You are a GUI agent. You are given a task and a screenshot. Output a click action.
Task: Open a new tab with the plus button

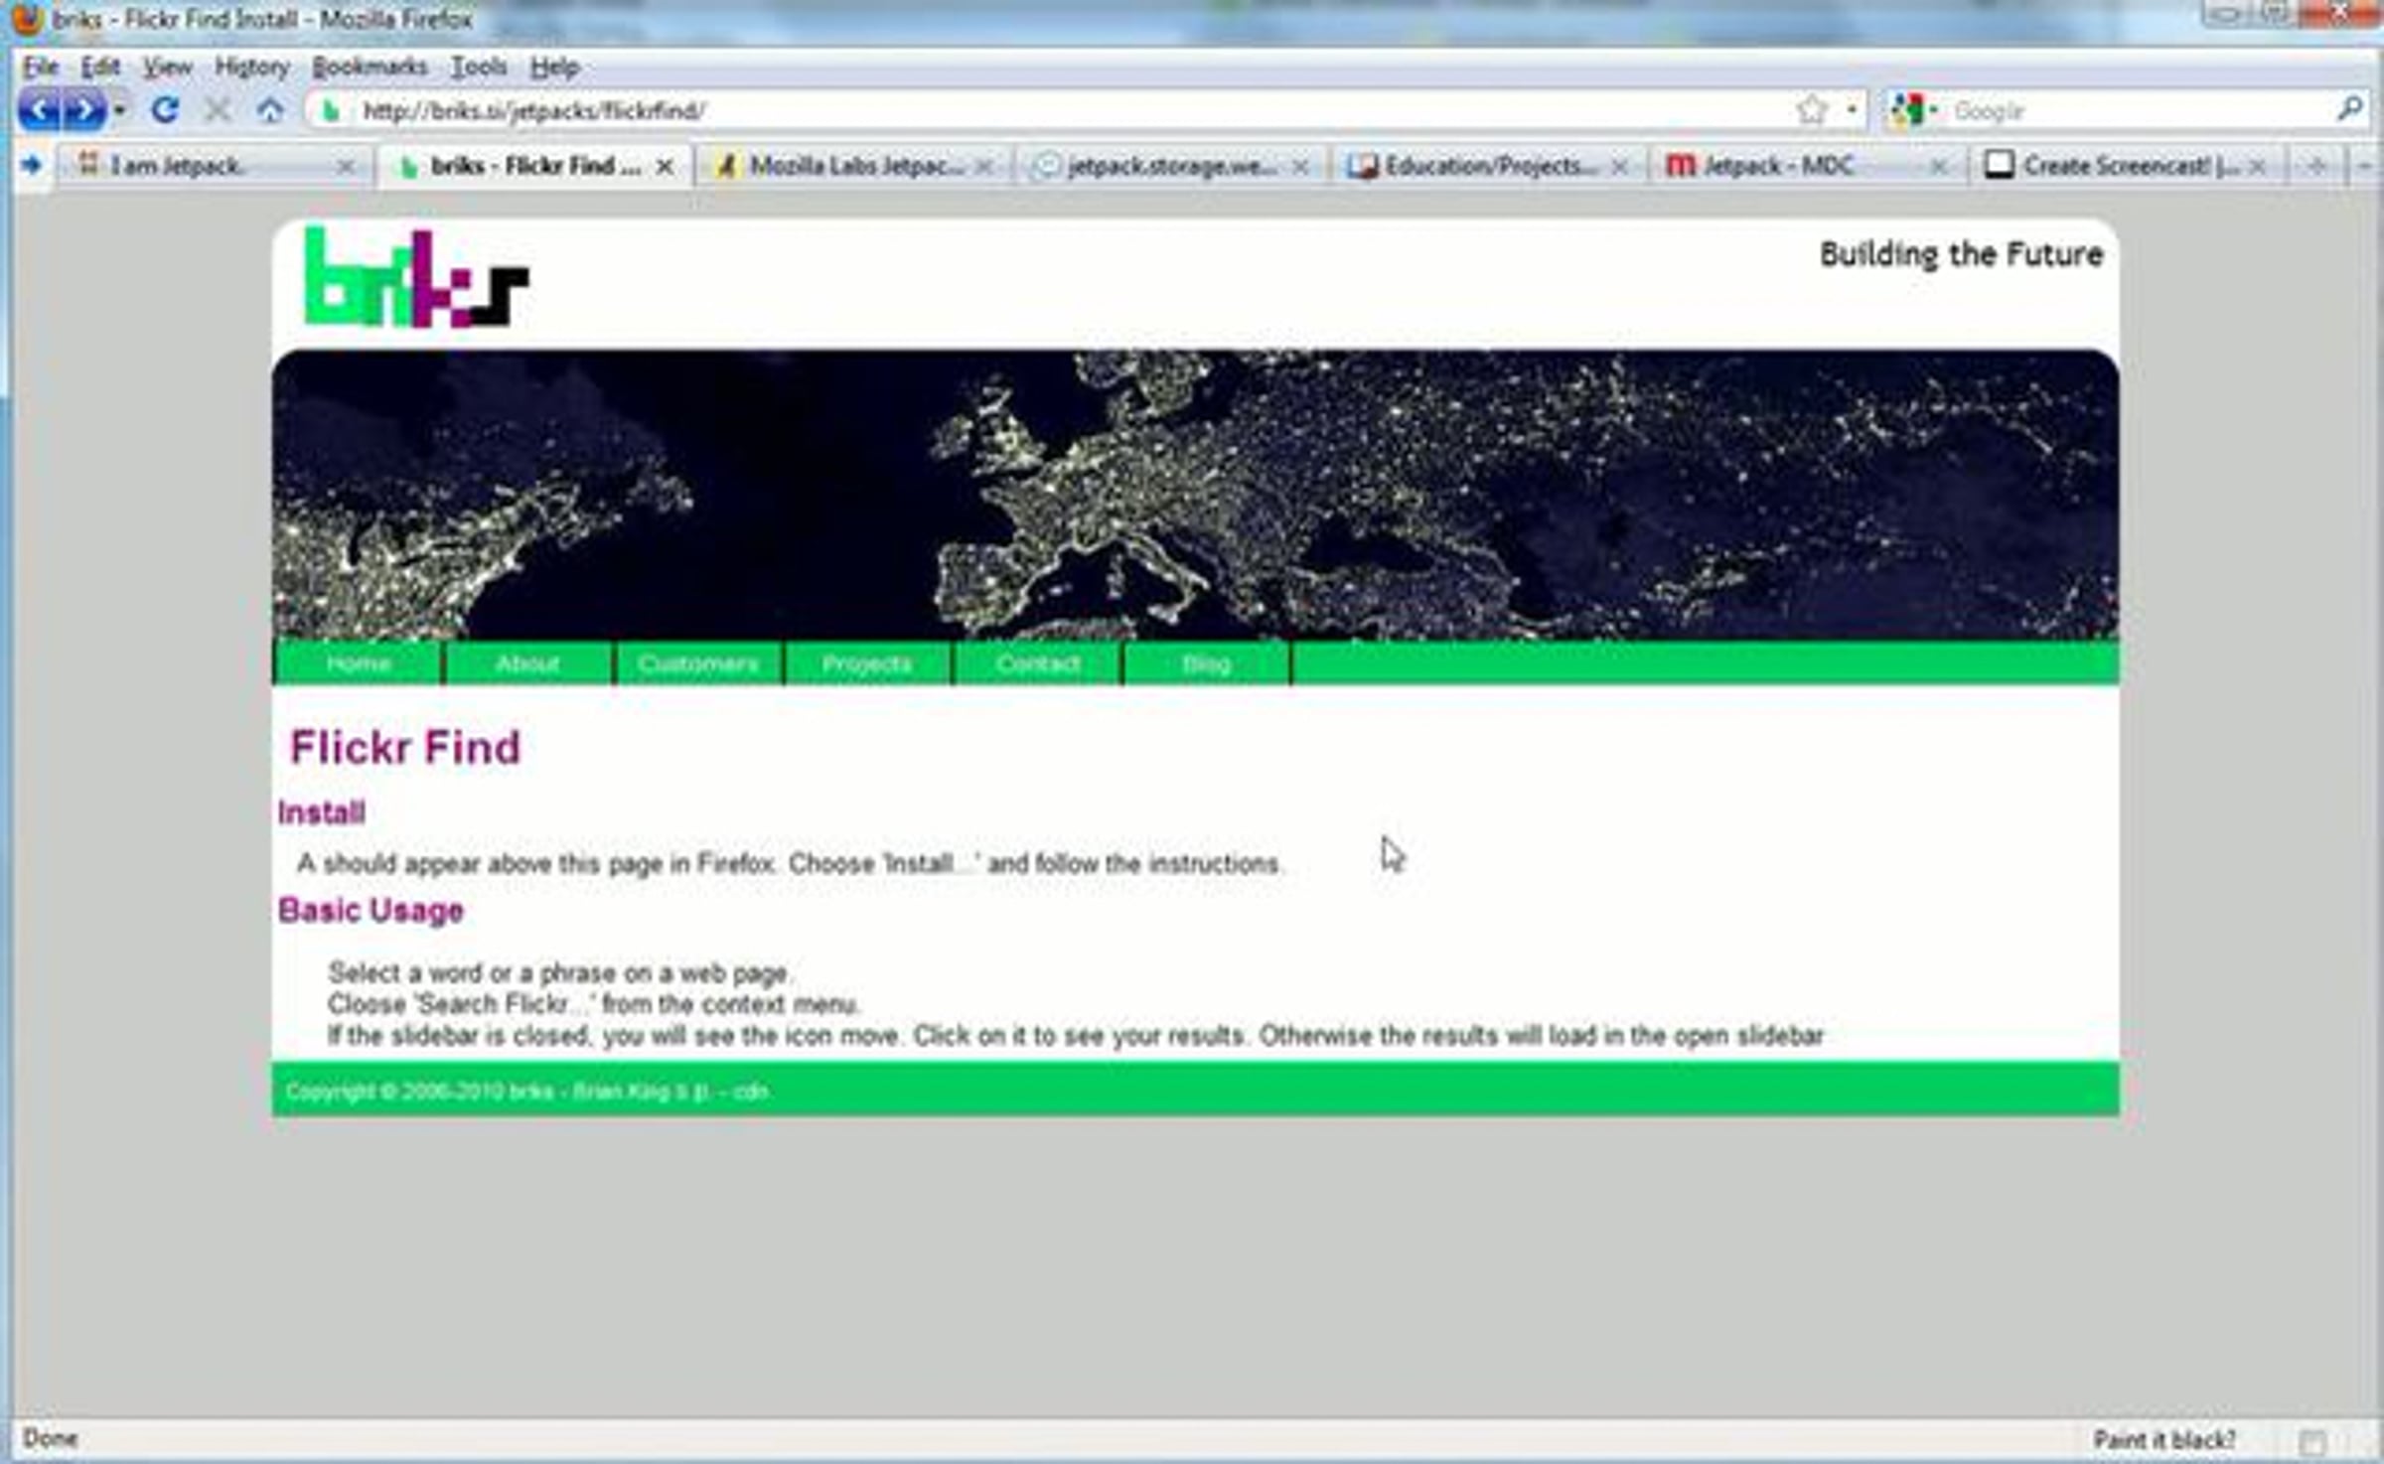coord(2317,166)
